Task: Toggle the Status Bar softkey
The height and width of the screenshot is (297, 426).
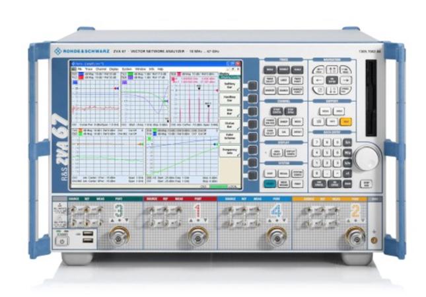Action: [229, 125]
